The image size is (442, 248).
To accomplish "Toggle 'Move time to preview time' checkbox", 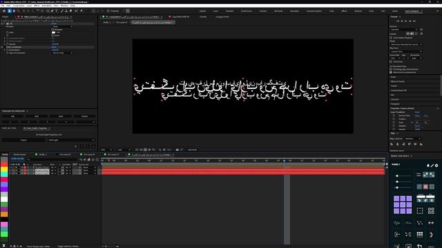I will (x=391, y=72).
